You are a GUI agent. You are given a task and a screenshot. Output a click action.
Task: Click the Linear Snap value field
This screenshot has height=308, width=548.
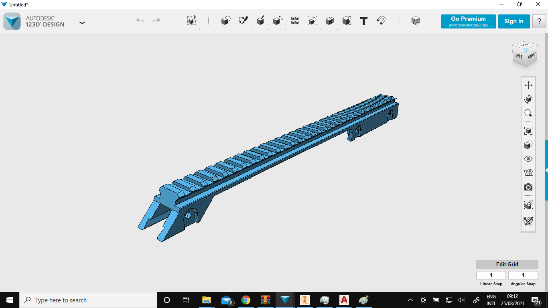pos(491,275)
